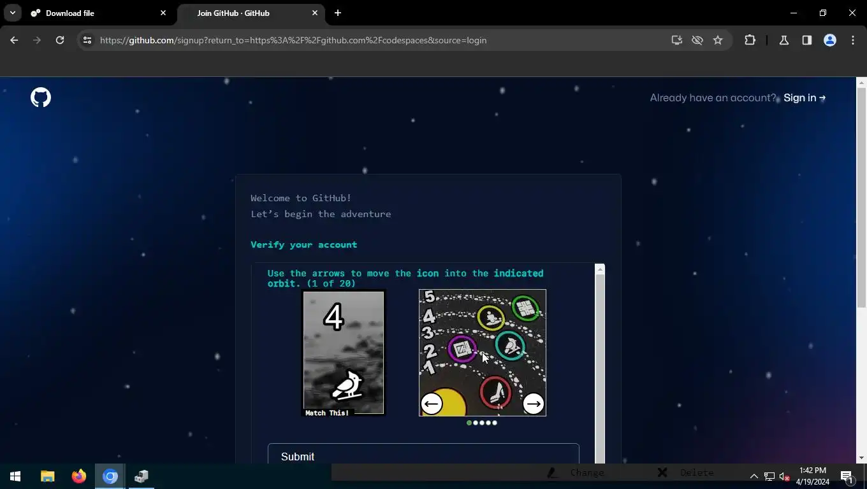Click the install app icon in address bar

click(x=677, y=40)
